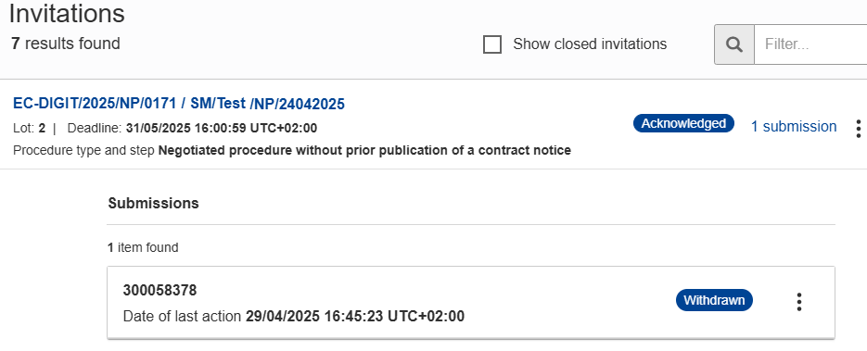
Task: Click the Withdrawn status badge
Action: click(714, 300)
